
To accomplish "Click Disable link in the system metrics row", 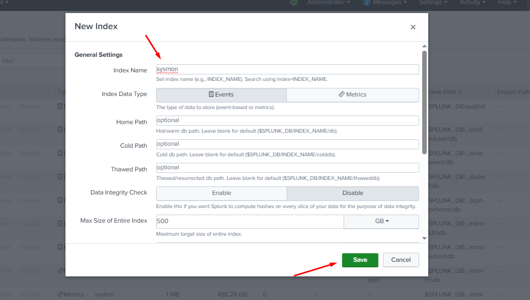I will click(30, 294).
